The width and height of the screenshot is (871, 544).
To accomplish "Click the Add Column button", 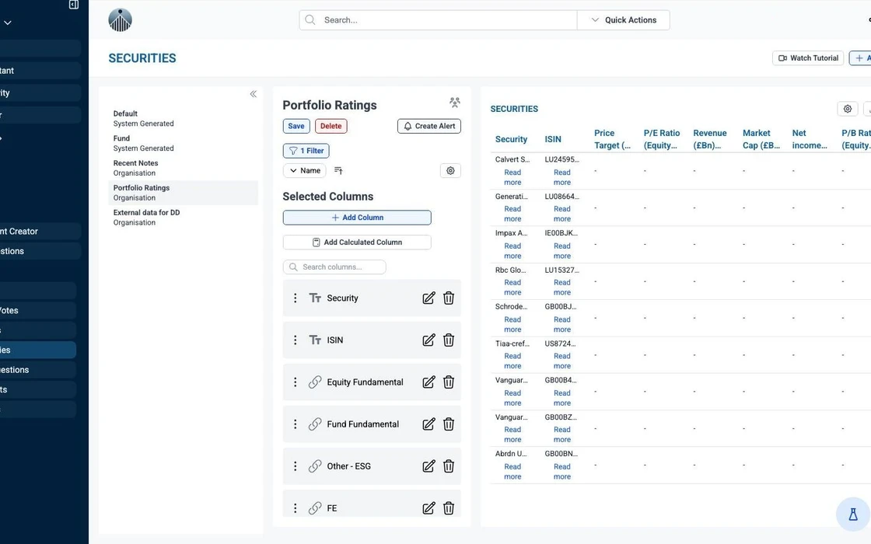I will (x=357, y=218).
